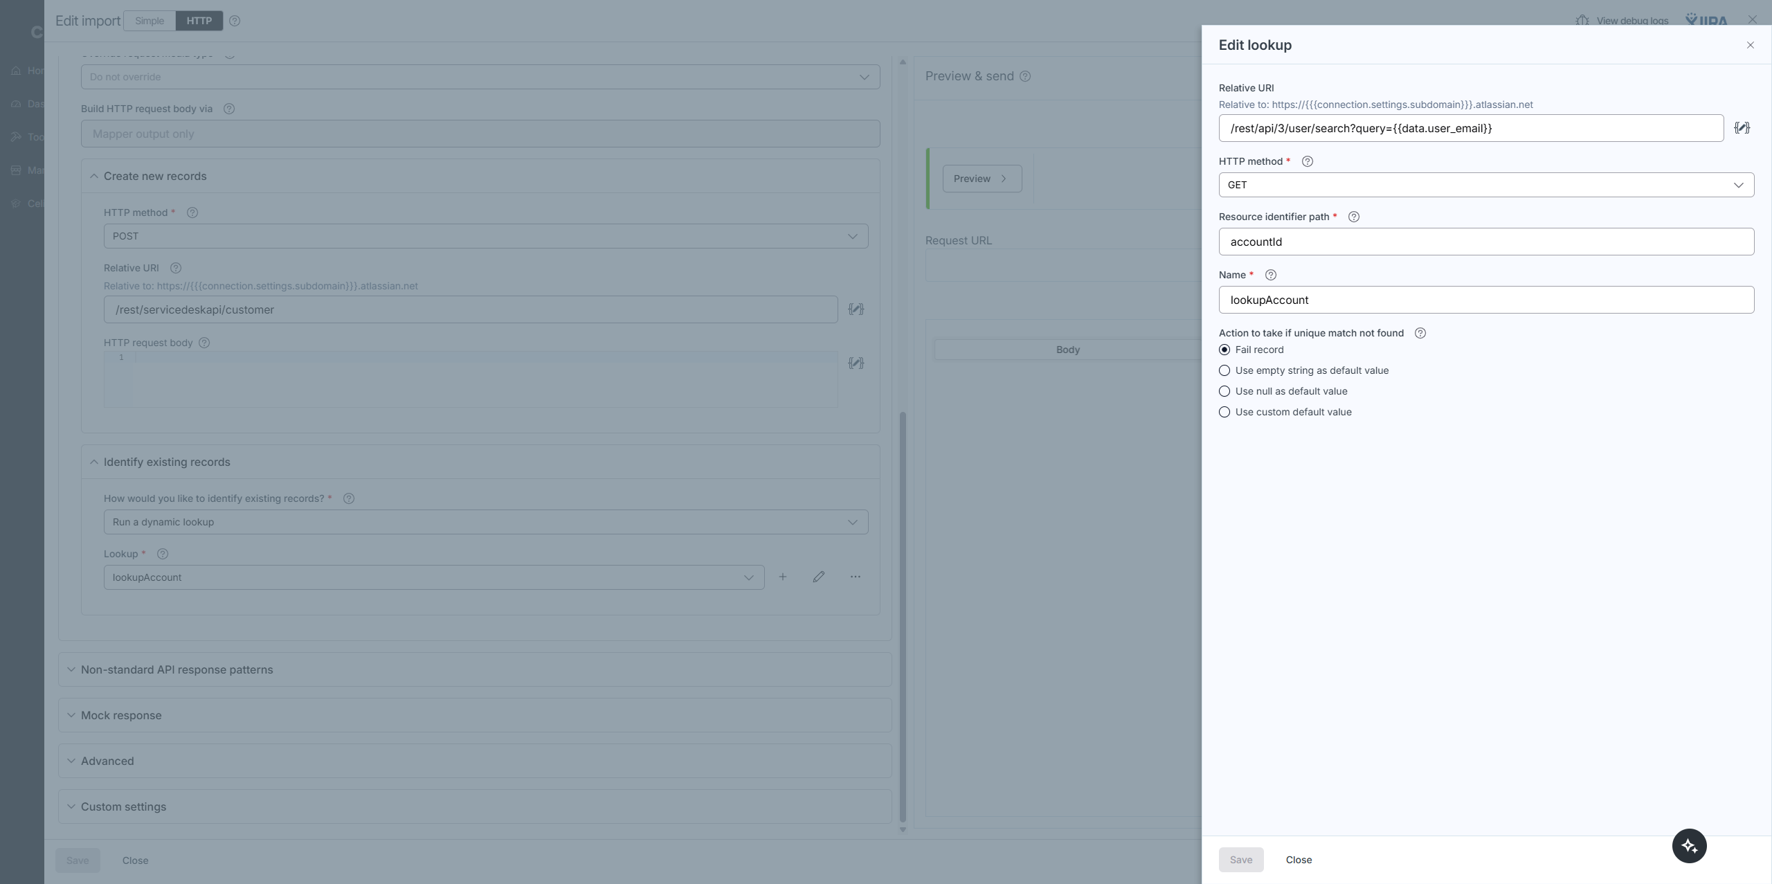Click help icon next to Name field

tap(1270, 275)
